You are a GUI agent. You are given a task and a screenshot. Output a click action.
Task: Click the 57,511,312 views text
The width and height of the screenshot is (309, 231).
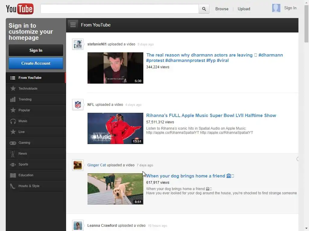point(160,122)
